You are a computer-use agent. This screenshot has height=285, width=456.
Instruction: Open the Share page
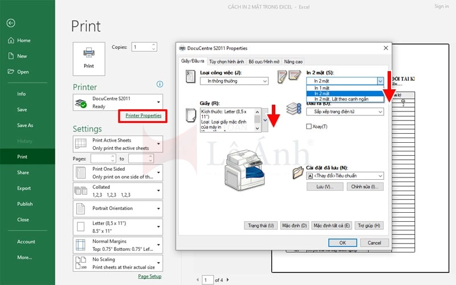coord(23,172)
